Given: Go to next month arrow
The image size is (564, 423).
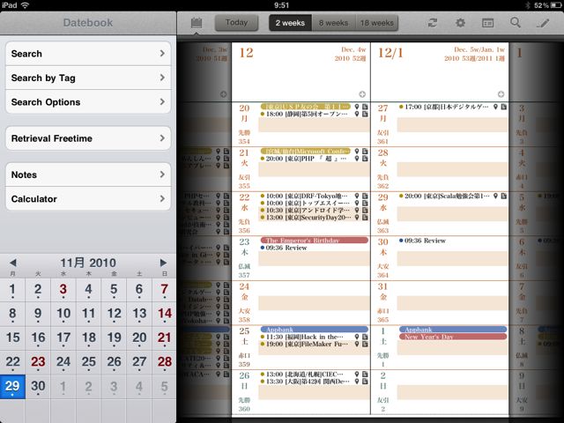Looking at the screenshot, I should click(x=163, y=263).
